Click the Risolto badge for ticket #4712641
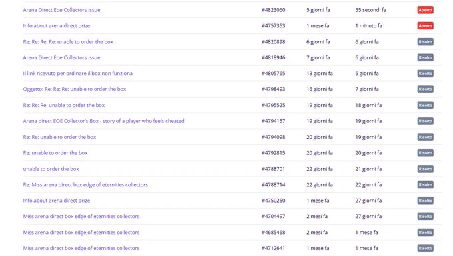Image resolution: width=453 pixels, height=256 pixels. [425, 248]
